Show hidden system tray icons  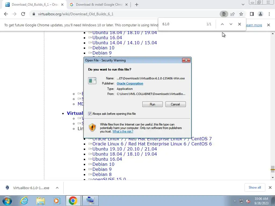[x=235, y=201]
